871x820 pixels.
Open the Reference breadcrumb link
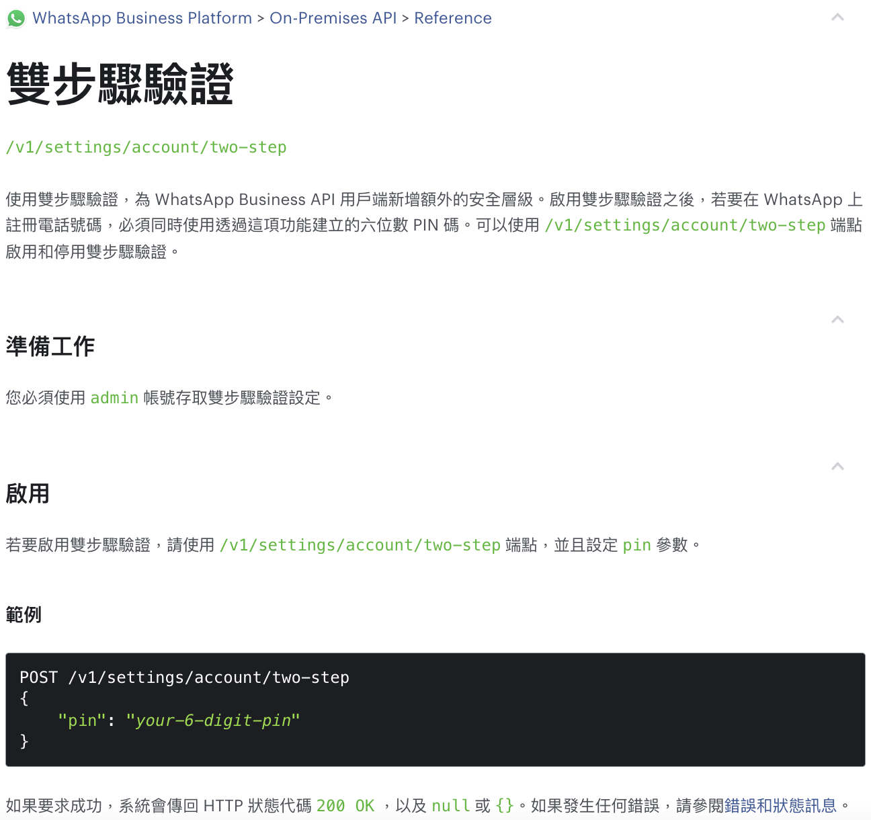coord(453,18)
